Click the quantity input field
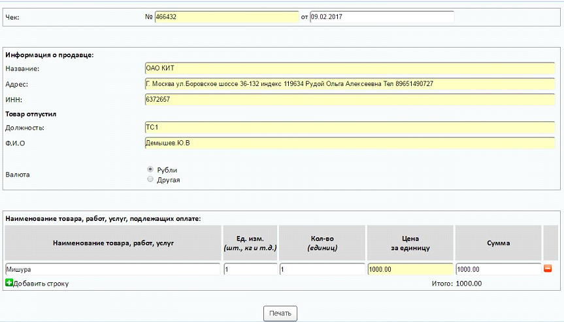Viewport: 564px width, 322px height. click(322, 269)
